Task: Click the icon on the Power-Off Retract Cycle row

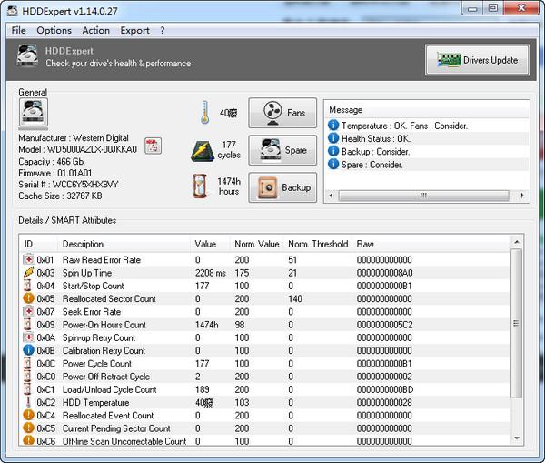Action: pyautogui.click(x=28, y=376)
